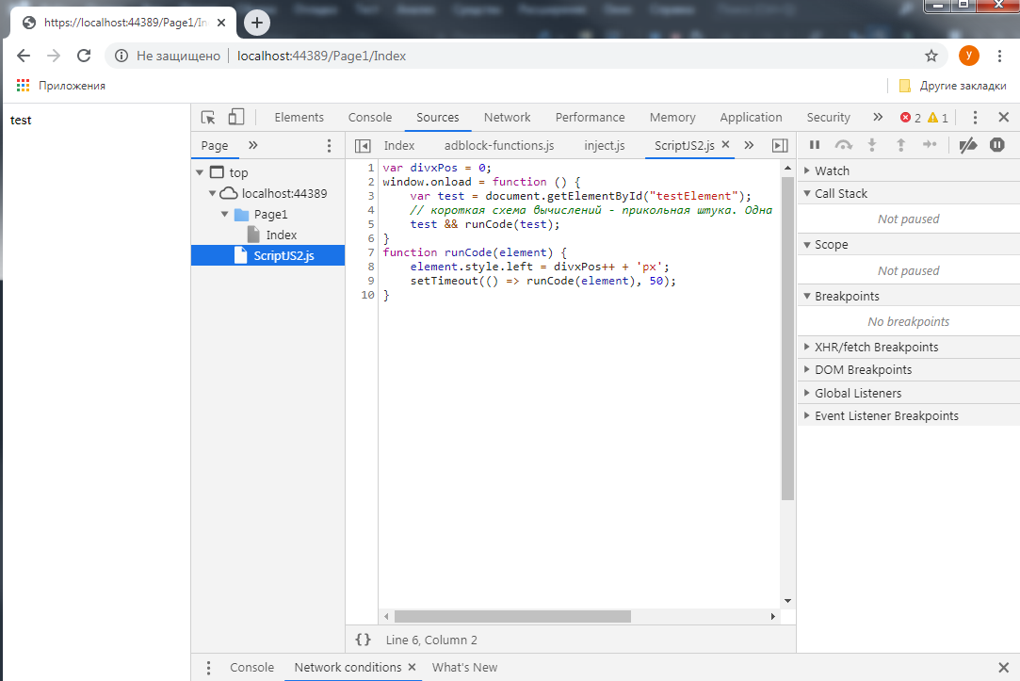Open the adblock-functions.js file tab
Image resolution: width=1020 pixels, height=681 pixels.
pos(498,146)
